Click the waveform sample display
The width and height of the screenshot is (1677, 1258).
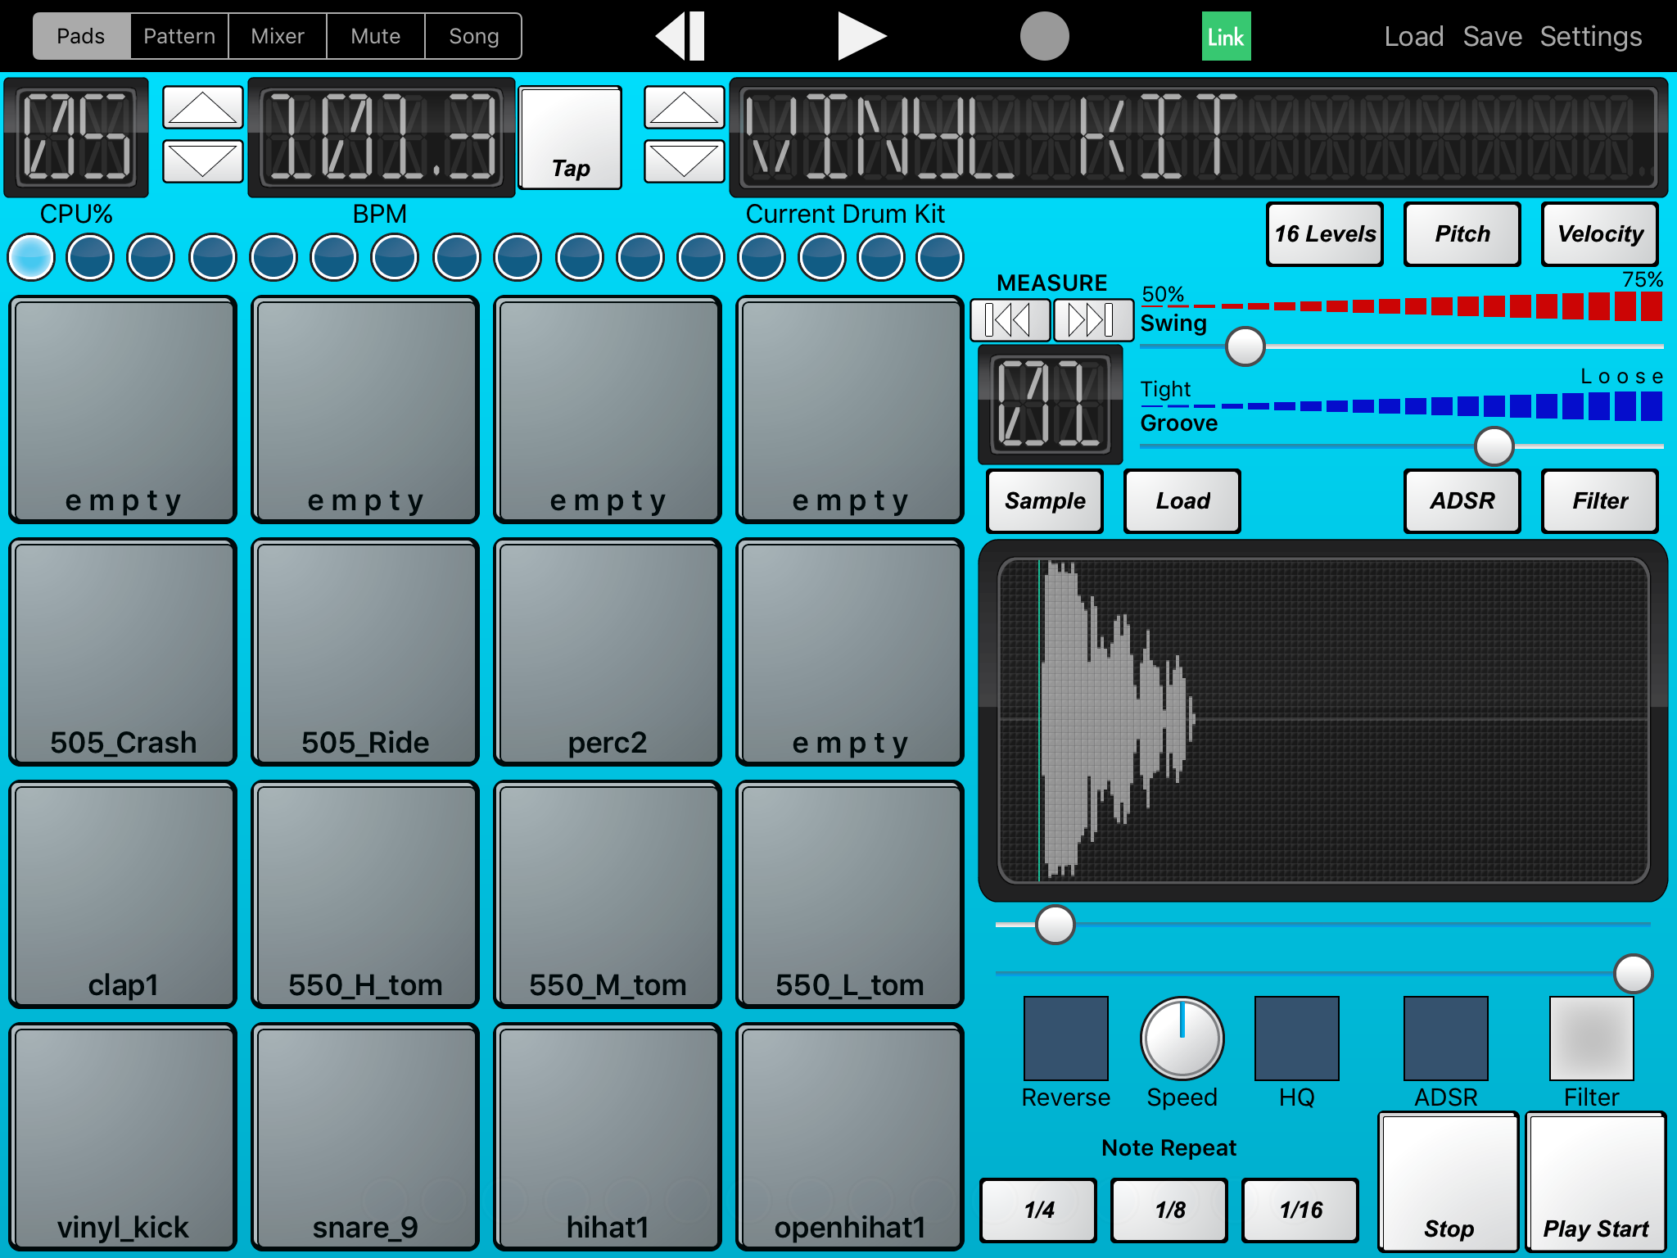tap(1322, 720)
